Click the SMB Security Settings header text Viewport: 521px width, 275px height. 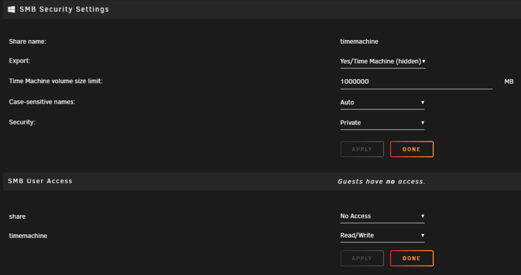[x=64, y=9]
